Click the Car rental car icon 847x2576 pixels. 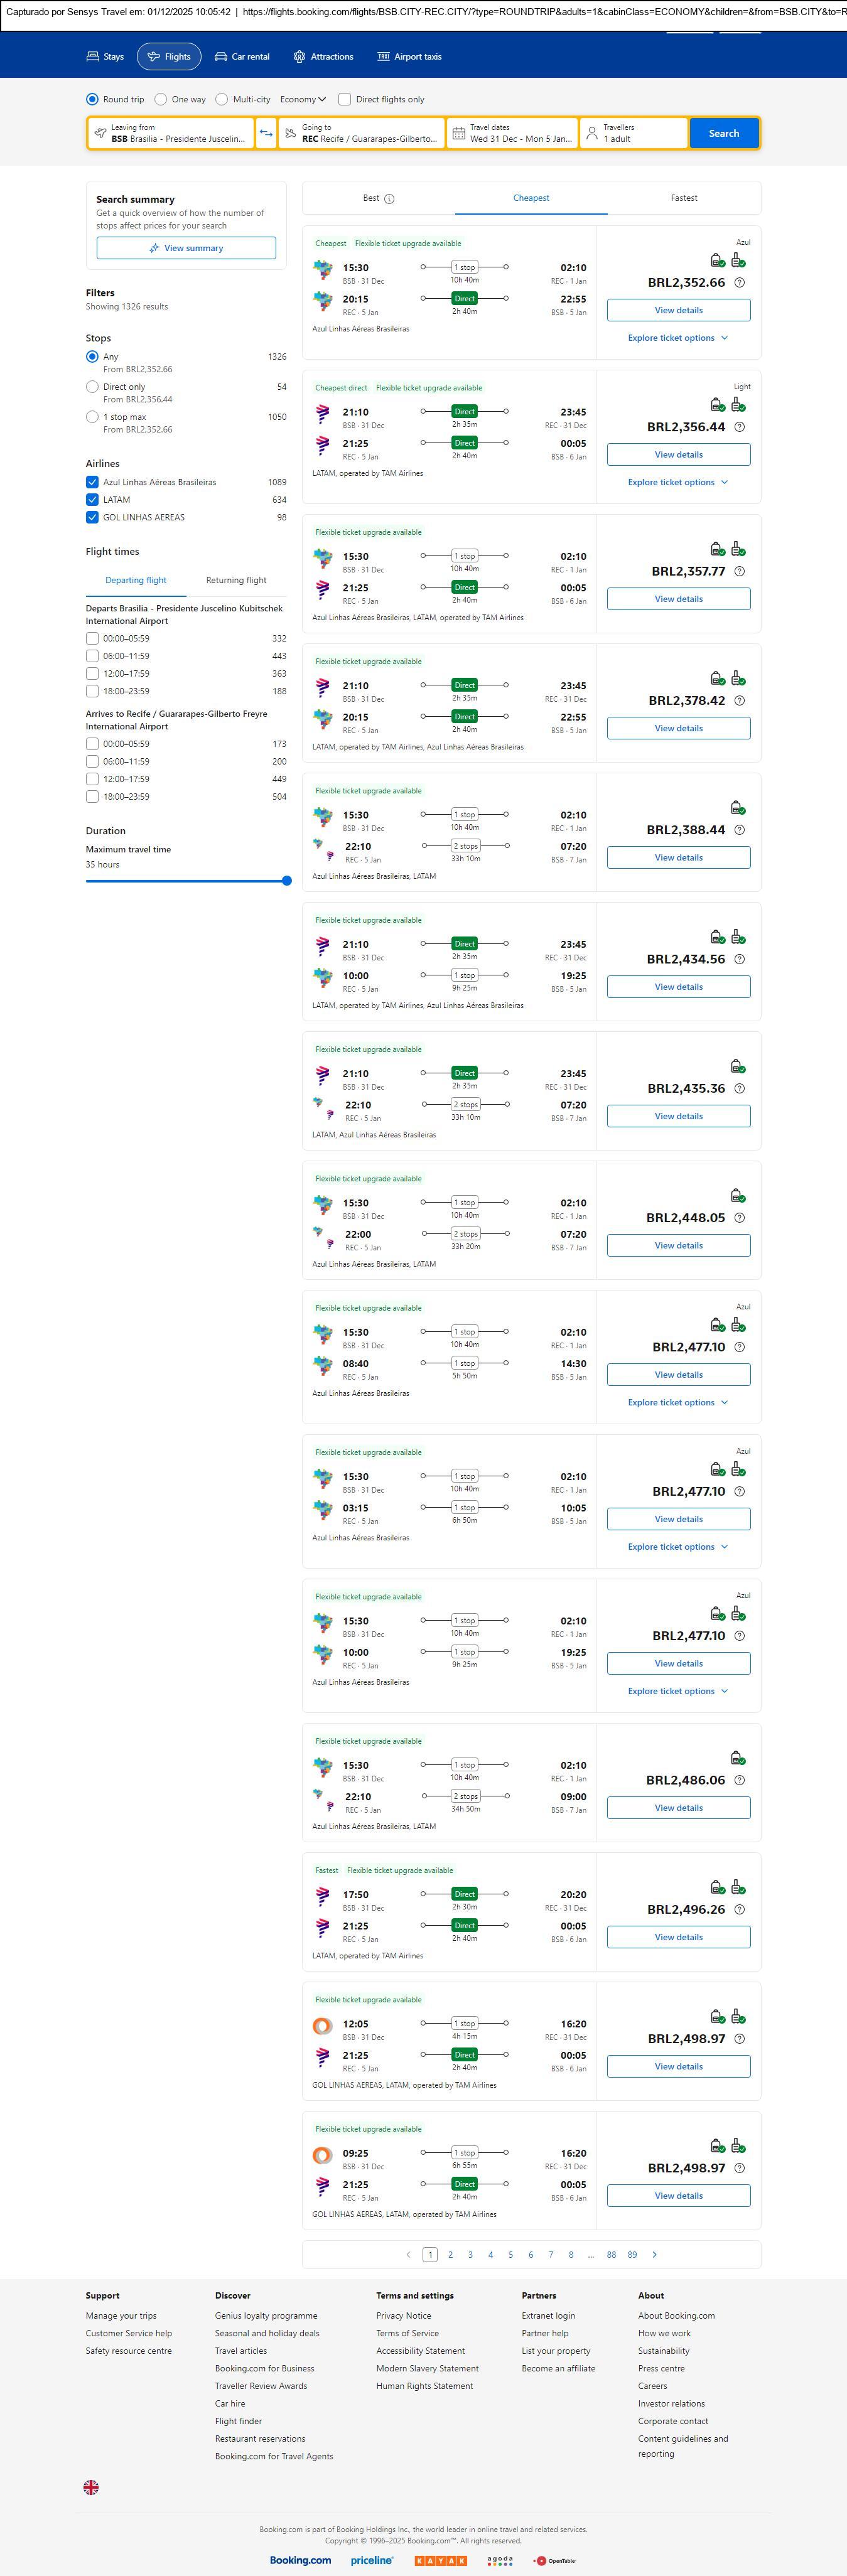point(221,57)
